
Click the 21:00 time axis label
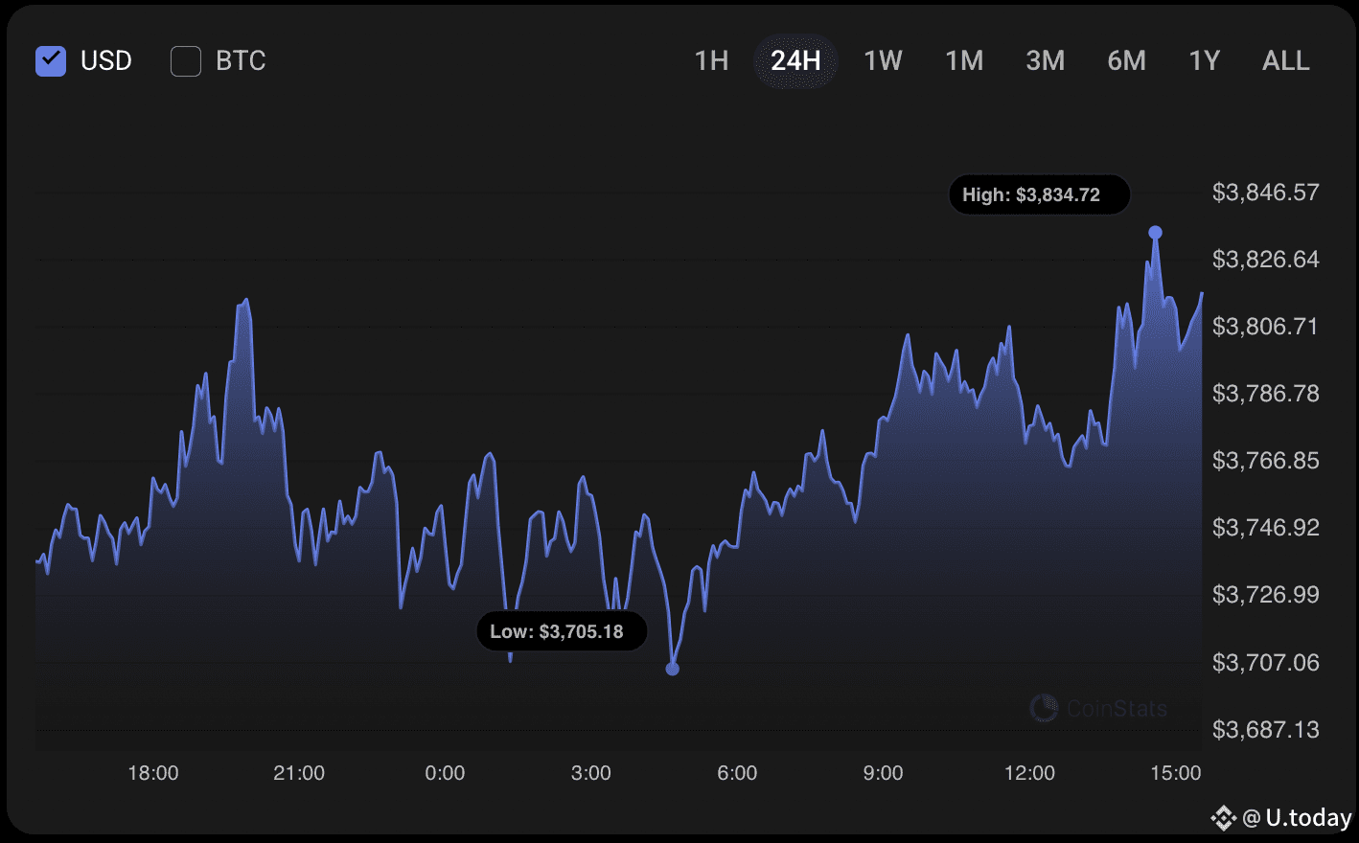pos(299,773)
